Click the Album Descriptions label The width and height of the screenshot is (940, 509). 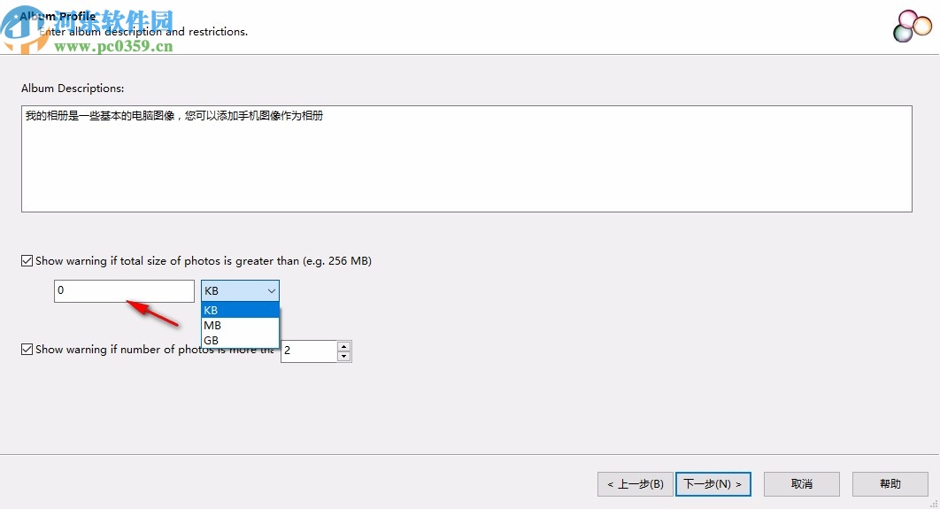(x=73, y=89)
